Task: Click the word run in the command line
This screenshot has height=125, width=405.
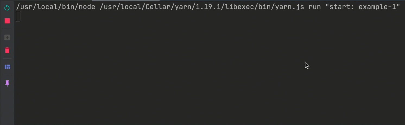Action: tap(315, 7)
